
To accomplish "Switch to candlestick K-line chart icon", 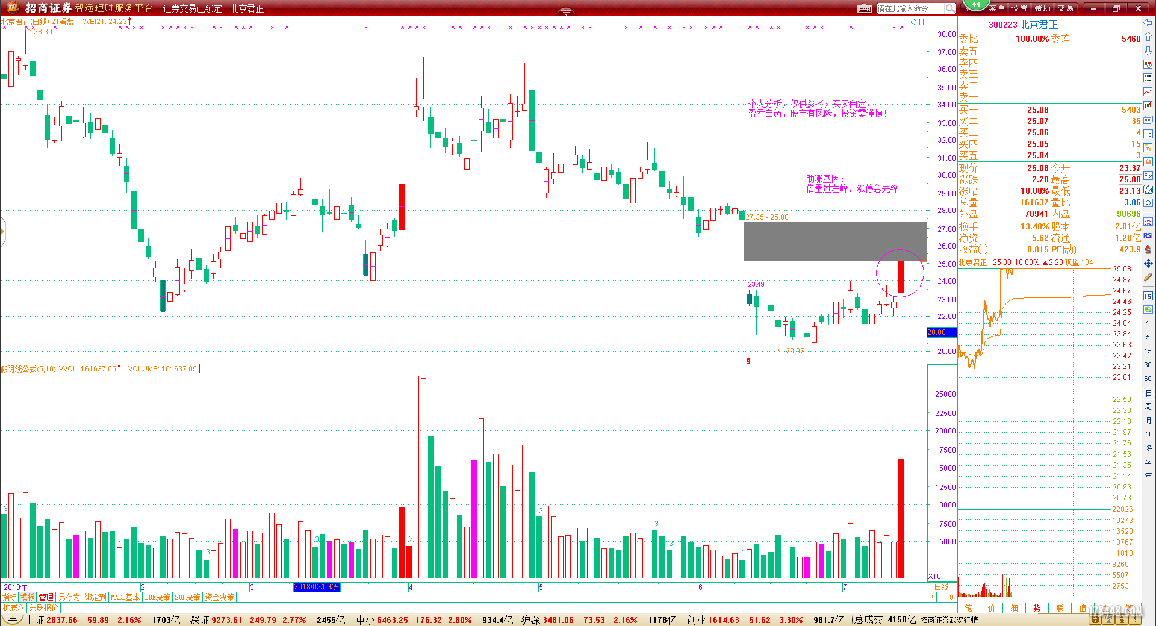I will click(x=1148, y=106).
